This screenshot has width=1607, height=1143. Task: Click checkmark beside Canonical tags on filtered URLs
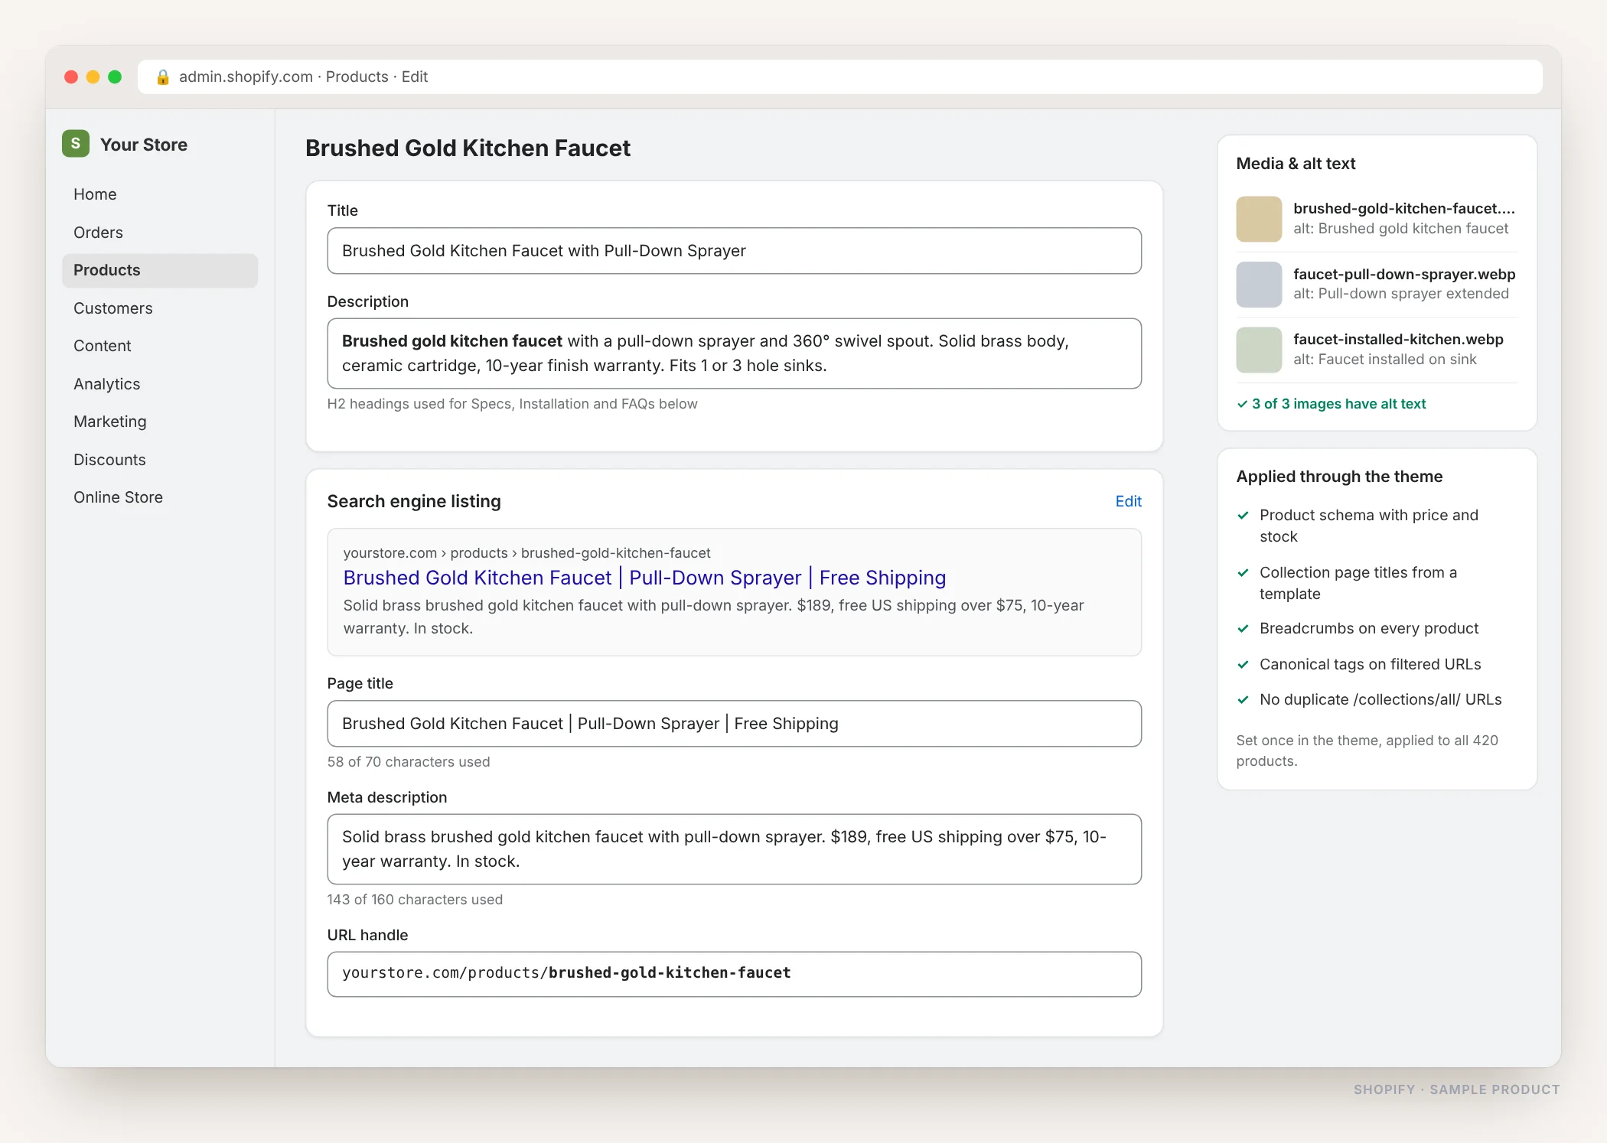tap(1244, 664)
